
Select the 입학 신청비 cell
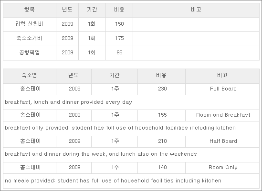30,24
